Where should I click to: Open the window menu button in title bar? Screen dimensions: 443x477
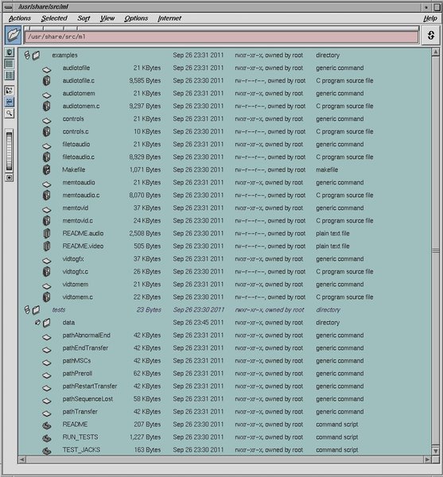pyautogui.click(x=9, y=6)
